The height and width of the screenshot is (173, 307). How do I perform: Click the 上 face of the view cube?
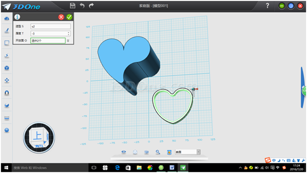(38, 136)
